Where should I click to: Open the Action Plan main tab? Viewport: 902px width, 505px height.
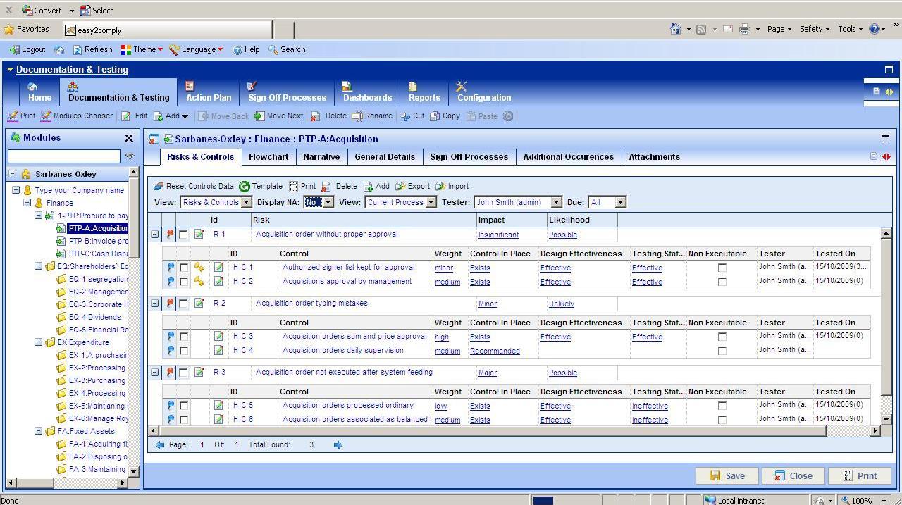tap(209, 92)
